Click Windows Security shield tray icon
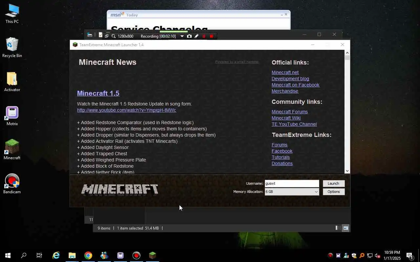420x262 pixels. tap(354, 255)
